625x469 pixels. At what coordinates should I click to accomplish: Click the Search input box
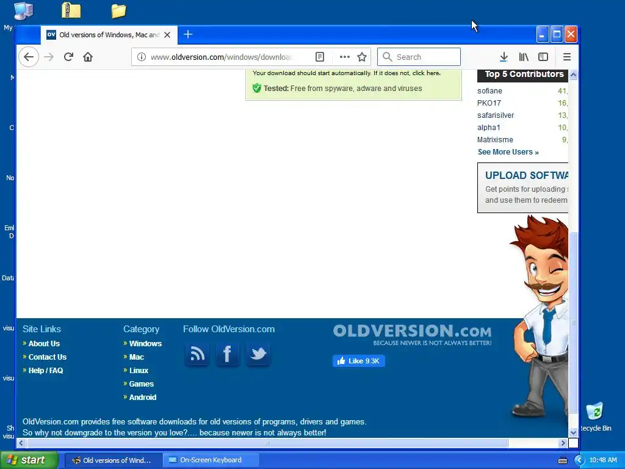tap(419, 57)
